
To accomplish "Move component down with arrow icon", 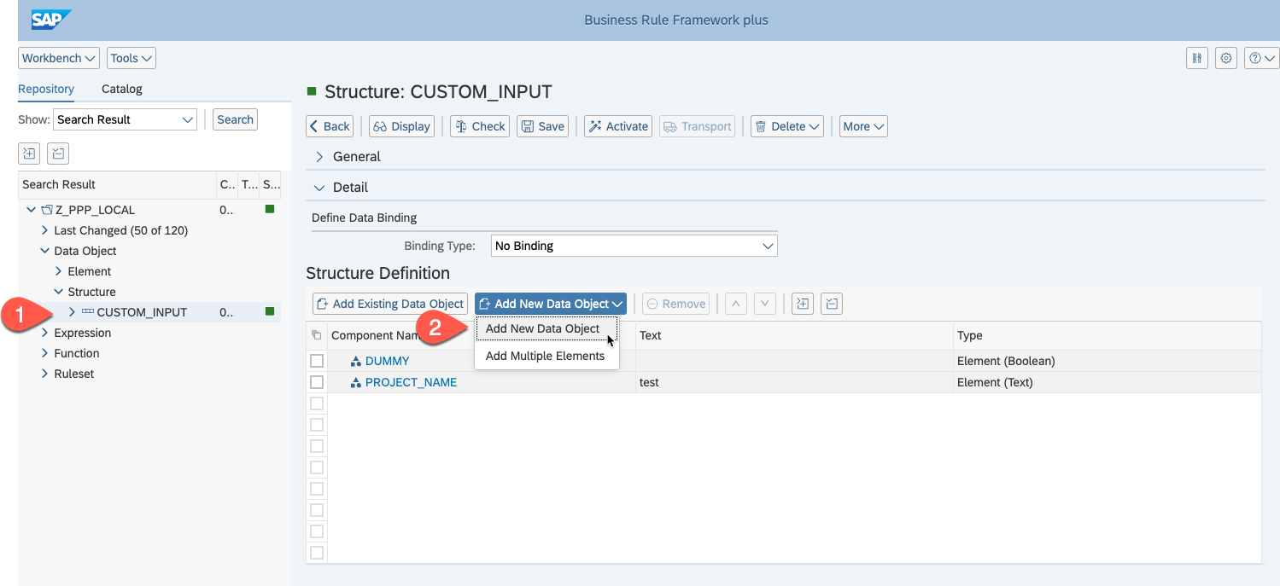I will pyautogui.click(x=765, y=304).
